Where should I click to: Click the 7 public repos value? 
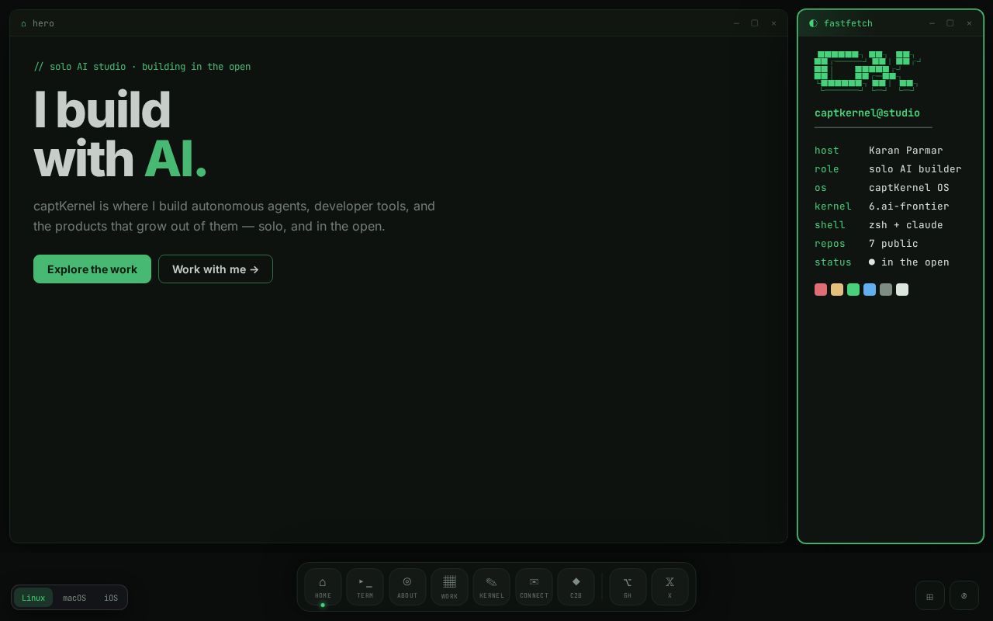(894, 244)
